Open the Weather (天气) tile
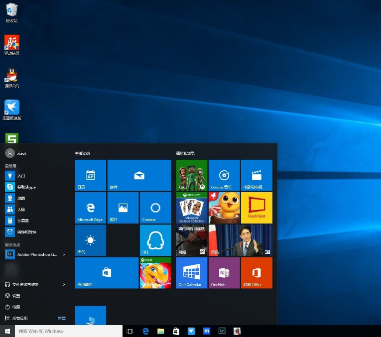 (x=90, y=240)
